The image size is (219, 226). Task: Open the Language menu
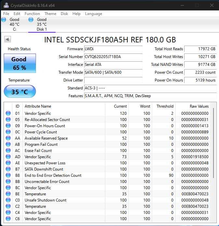(94, 14)
